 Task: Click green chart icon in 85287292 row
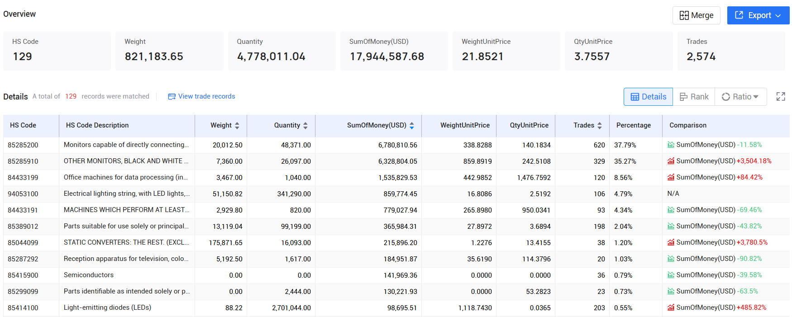(x=671, y=259)
